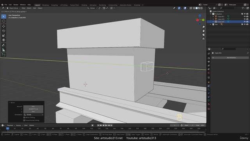250x141 pixels.
Task: Toggle Rail collection eye icon
Action: [x=245, y=24]
